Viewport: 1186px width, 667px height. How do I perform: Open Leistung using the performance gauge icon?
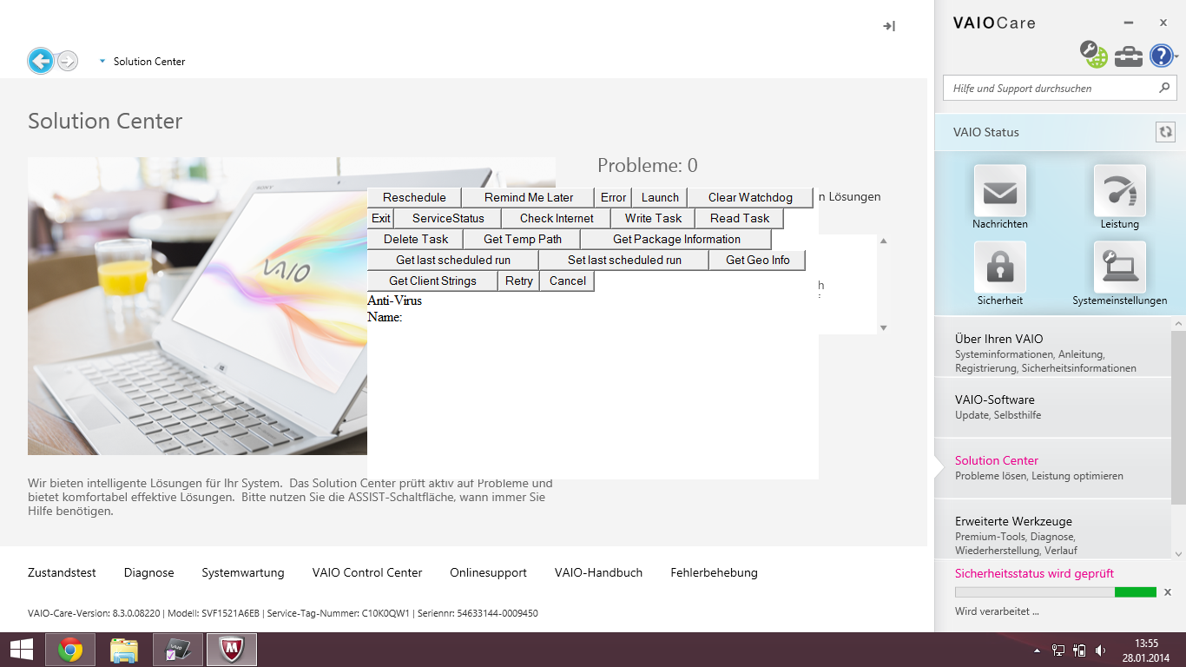[1119, 190]
